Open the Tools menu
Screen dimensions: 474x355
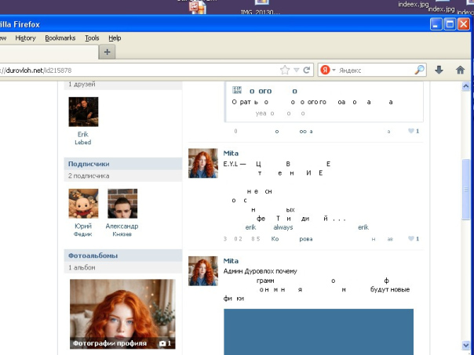tap(92, 38)
